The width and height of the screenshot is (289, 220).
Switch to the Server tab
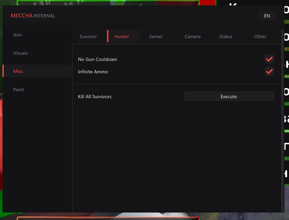[156, 36]
